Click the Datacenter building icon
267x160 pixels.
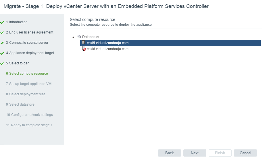point(79,37)
